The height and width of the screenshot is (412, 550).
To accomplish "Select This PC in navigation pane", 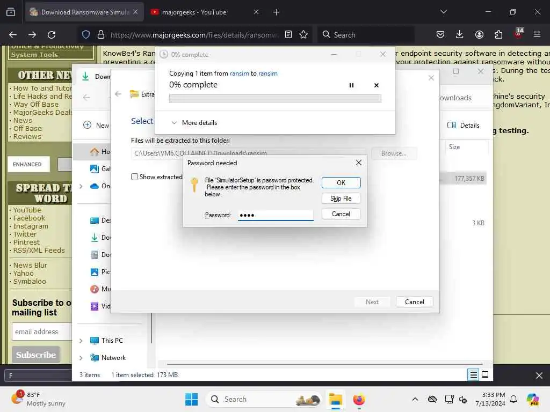I will (x=107, y=341).
